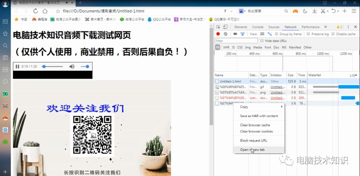Click the user avatar at top left

point(5,3)
